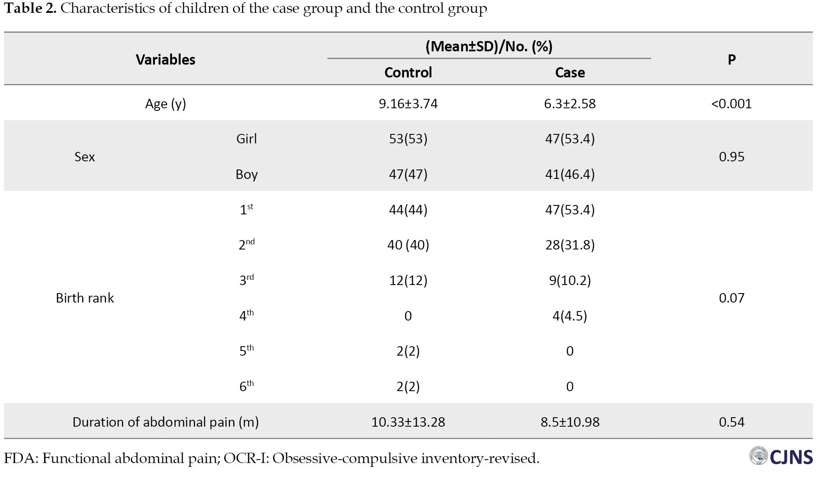Viewport: 820px width, 478px height.
Task: Select the P column header
Action: point(731,59)
